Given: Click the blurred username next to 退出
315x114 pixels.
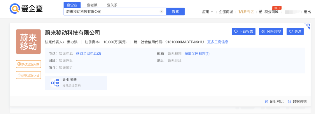Looking at the screenshot, I should pos(293,12).
